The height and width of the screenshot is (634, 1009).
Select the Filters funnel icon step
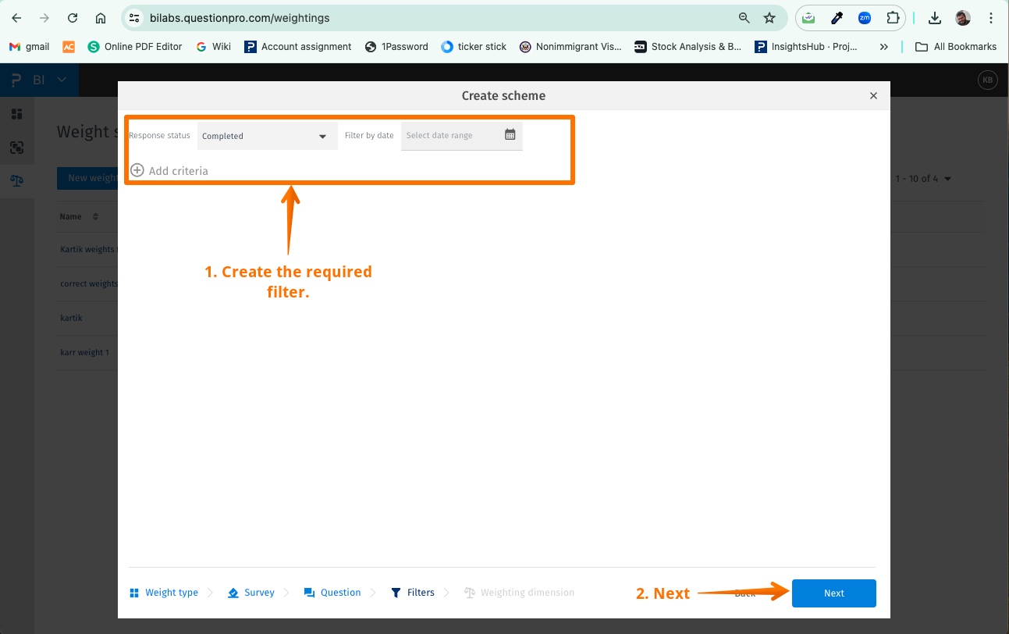[x=397, y=592]
